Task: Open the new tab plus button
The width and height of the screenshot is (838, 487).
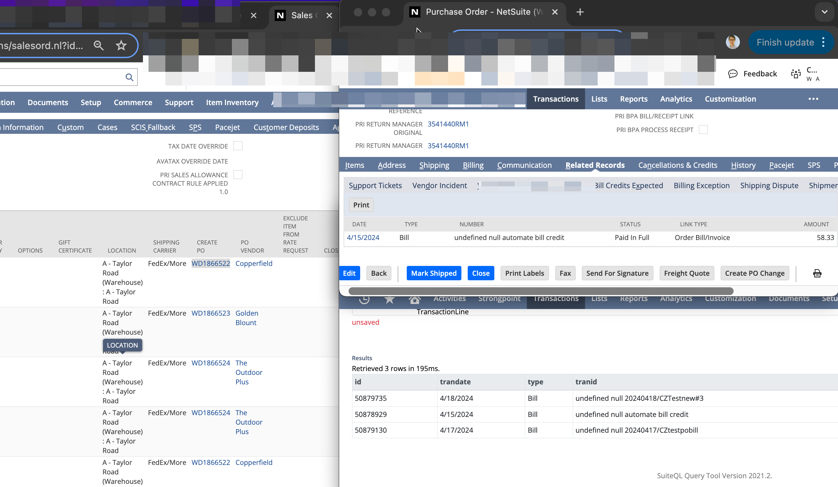Action: 580,12
